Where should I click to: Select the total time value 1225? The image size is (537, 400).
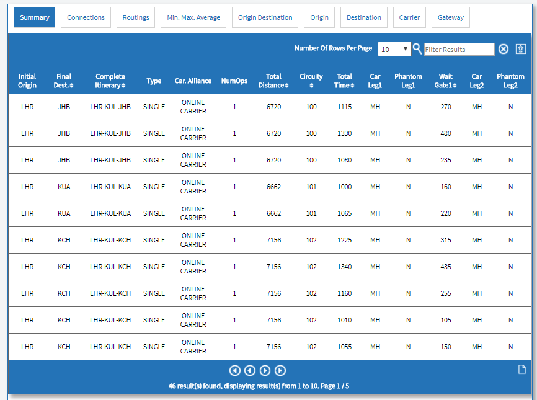(x=344, y=241)
